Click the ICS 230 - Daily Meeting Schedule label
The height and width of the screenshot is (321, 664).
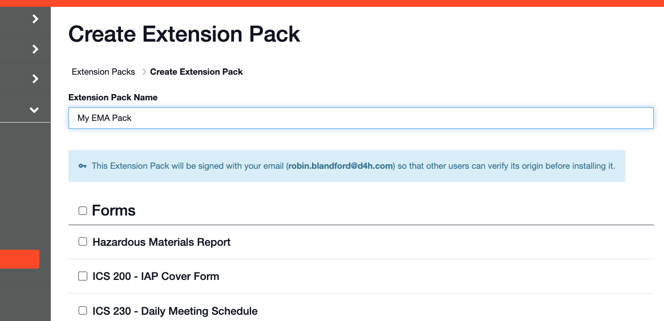[x=175, y=311]
